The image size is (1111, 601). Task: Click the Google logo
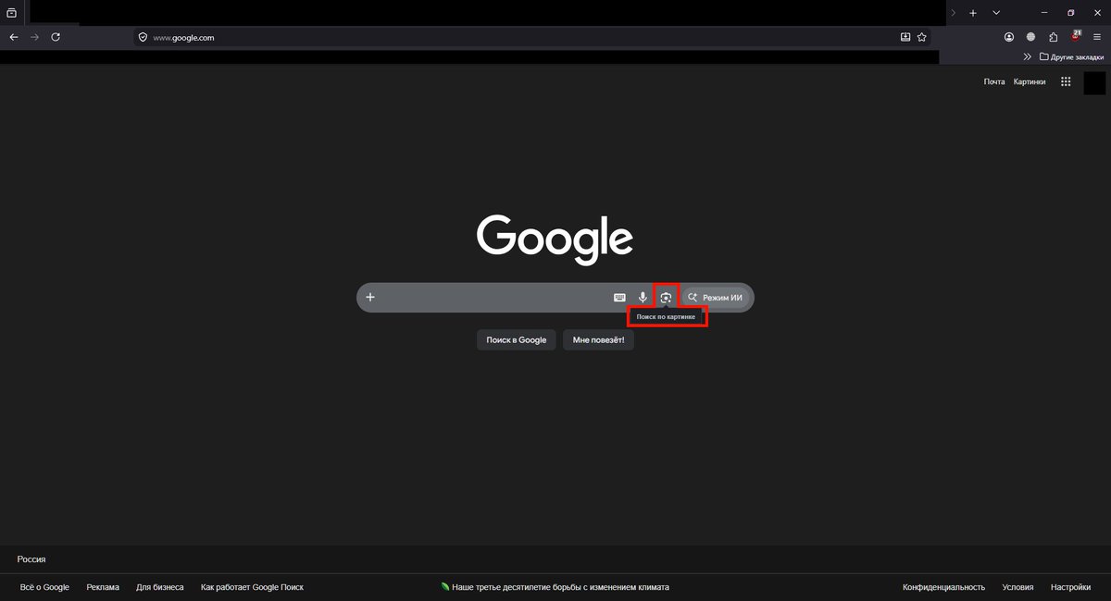tap(555, 239)
